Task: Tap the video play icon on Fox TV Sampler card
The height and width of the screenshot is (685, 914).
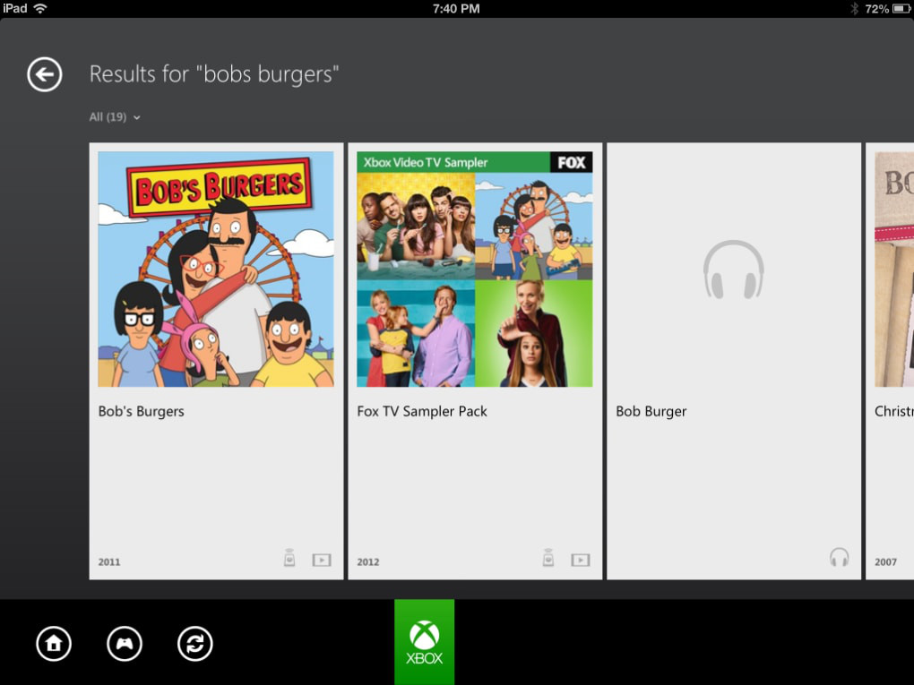Action: [581, 561]
